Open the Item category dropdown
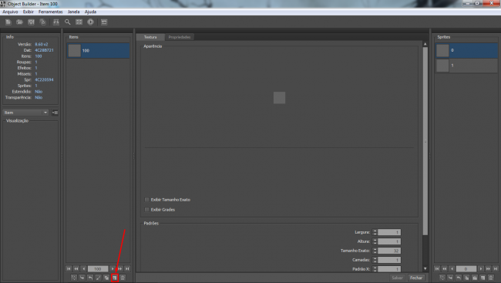 click(x=25, y=113)
